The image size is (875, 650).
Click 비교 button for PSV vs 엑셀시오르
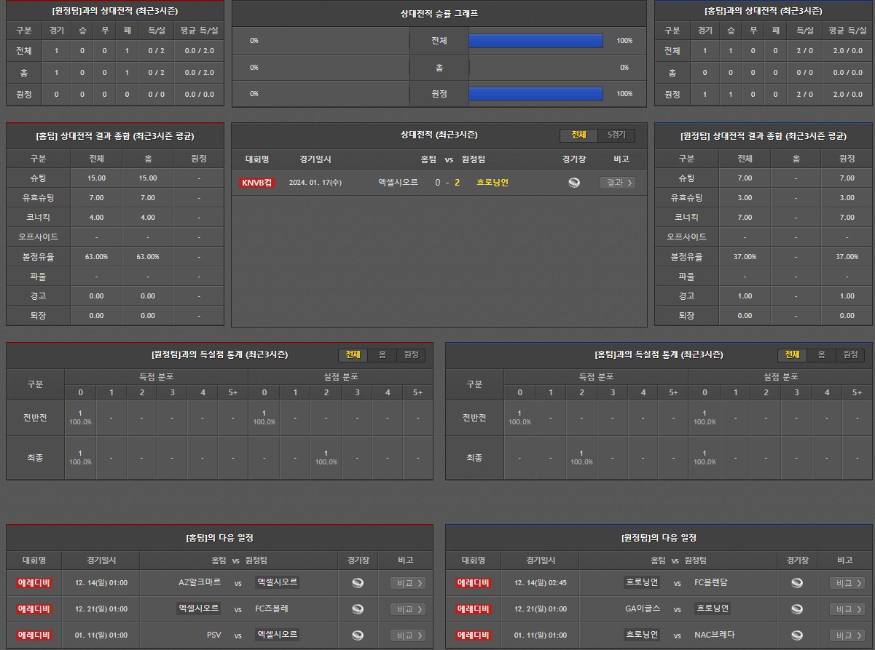tap(407, 635)
